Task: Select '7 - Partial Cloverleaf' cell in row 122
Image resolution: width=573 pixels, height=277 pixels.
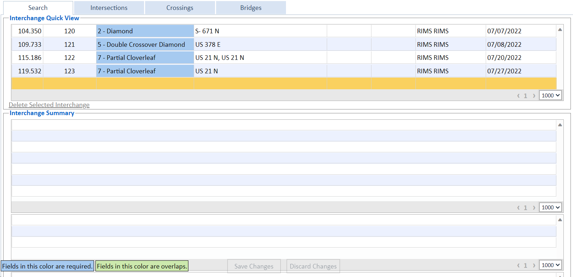Action: pyautogui.click(x=145, y=57)
